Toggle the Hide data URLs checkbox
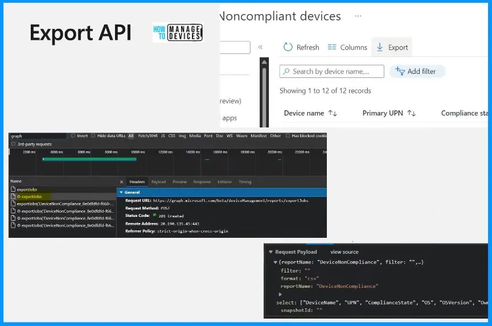492x326 pixels. pos(93,136)
